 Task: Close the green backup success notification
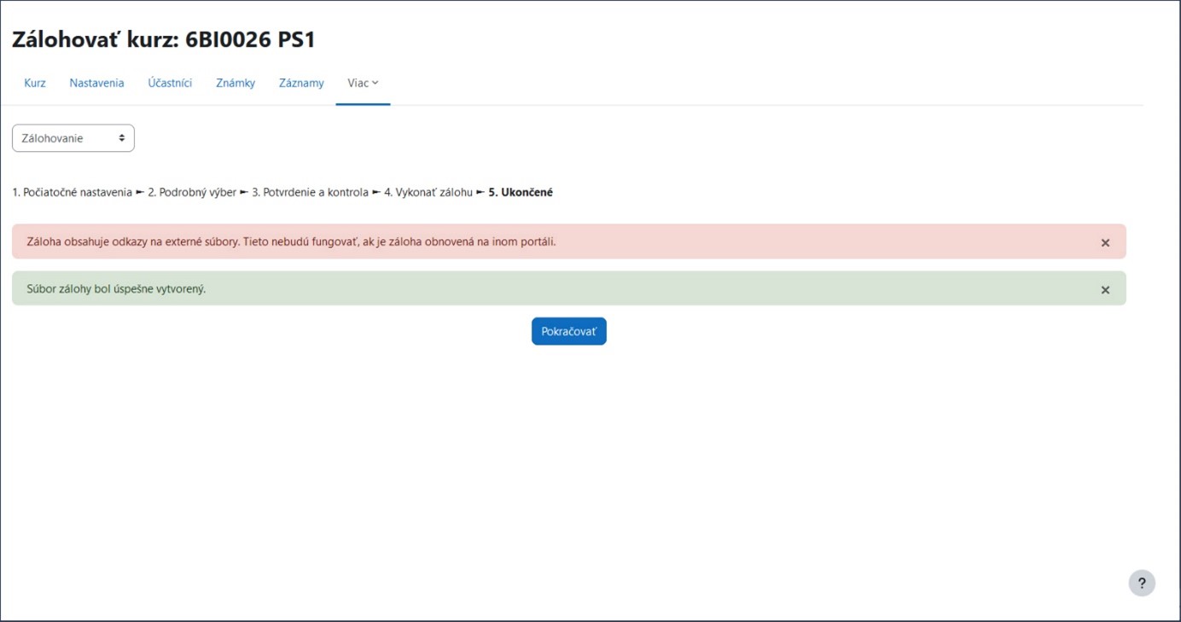click(x=1105, y=289)
